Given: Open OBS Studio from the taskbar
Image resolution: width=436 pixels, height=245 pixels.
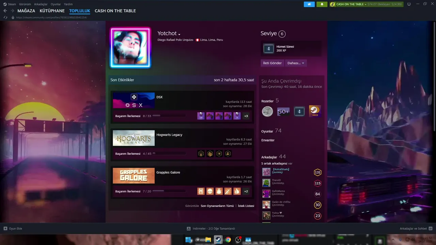Looking at the screenshot, I should point(238,240).
